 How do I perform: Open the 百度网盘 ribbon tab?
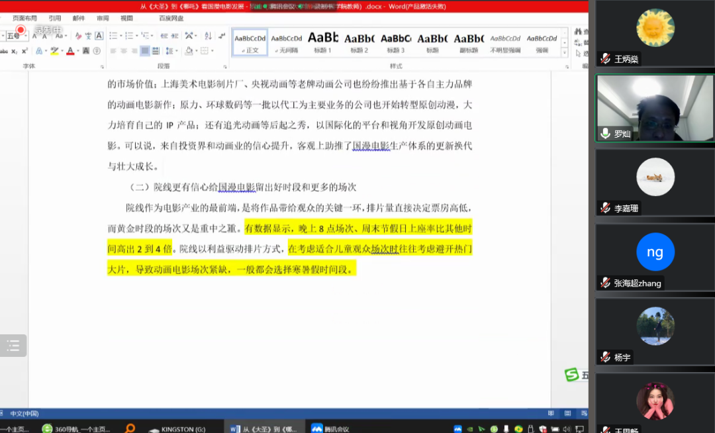point(171,19)
